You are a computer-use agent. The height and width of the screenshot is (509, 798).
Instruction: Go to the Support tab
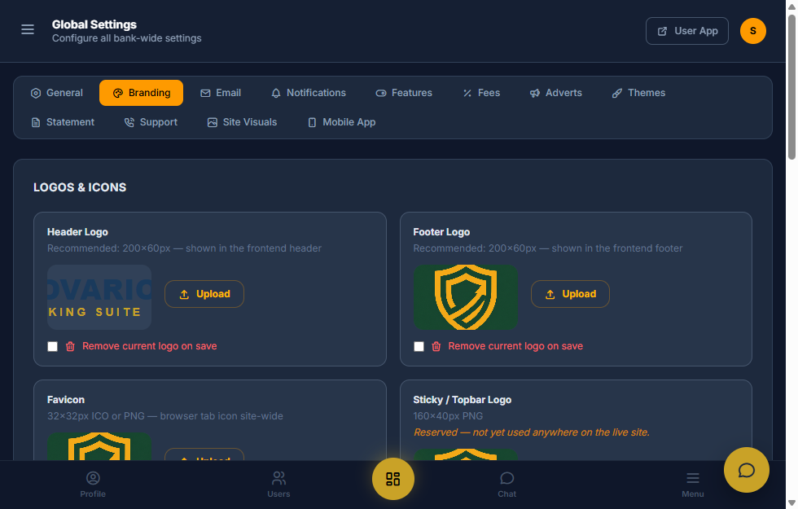[x=151, y=122]
